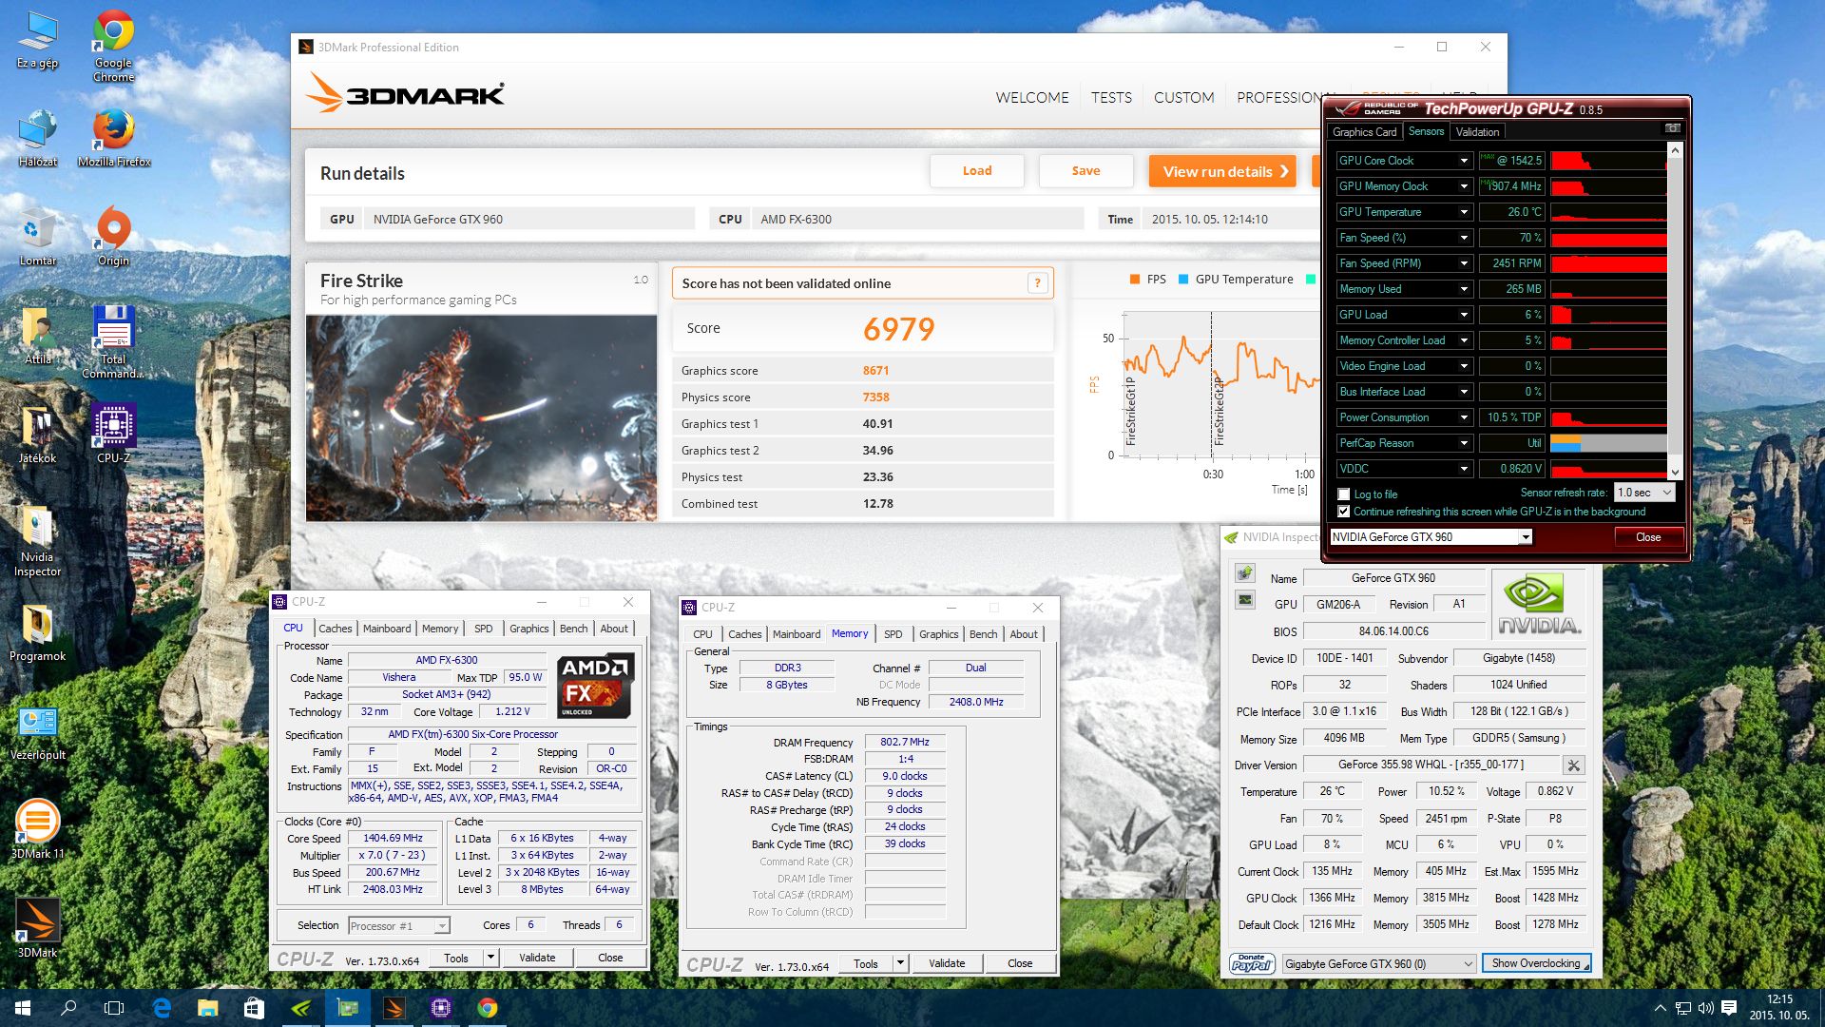Open taskbar search magnifier

pyautogui.click(x=68, y=1008)
